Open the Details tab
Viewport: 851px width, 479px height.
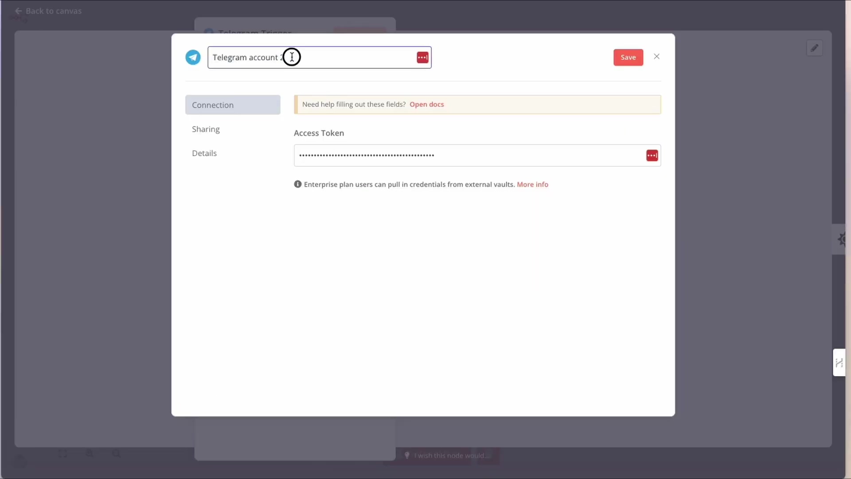204,153
